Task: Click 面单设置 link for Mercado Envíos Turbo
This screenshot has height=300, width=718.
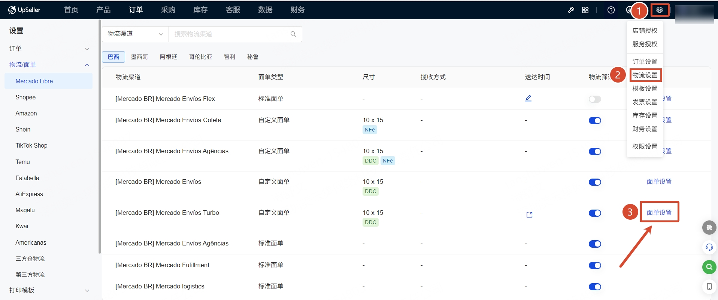Action: click(659, 213)
